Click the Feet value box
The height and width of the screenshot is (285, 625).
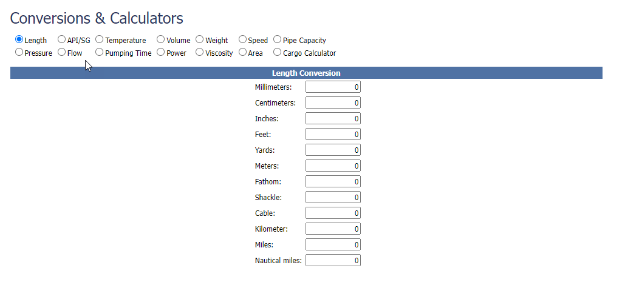coord(333,135)
